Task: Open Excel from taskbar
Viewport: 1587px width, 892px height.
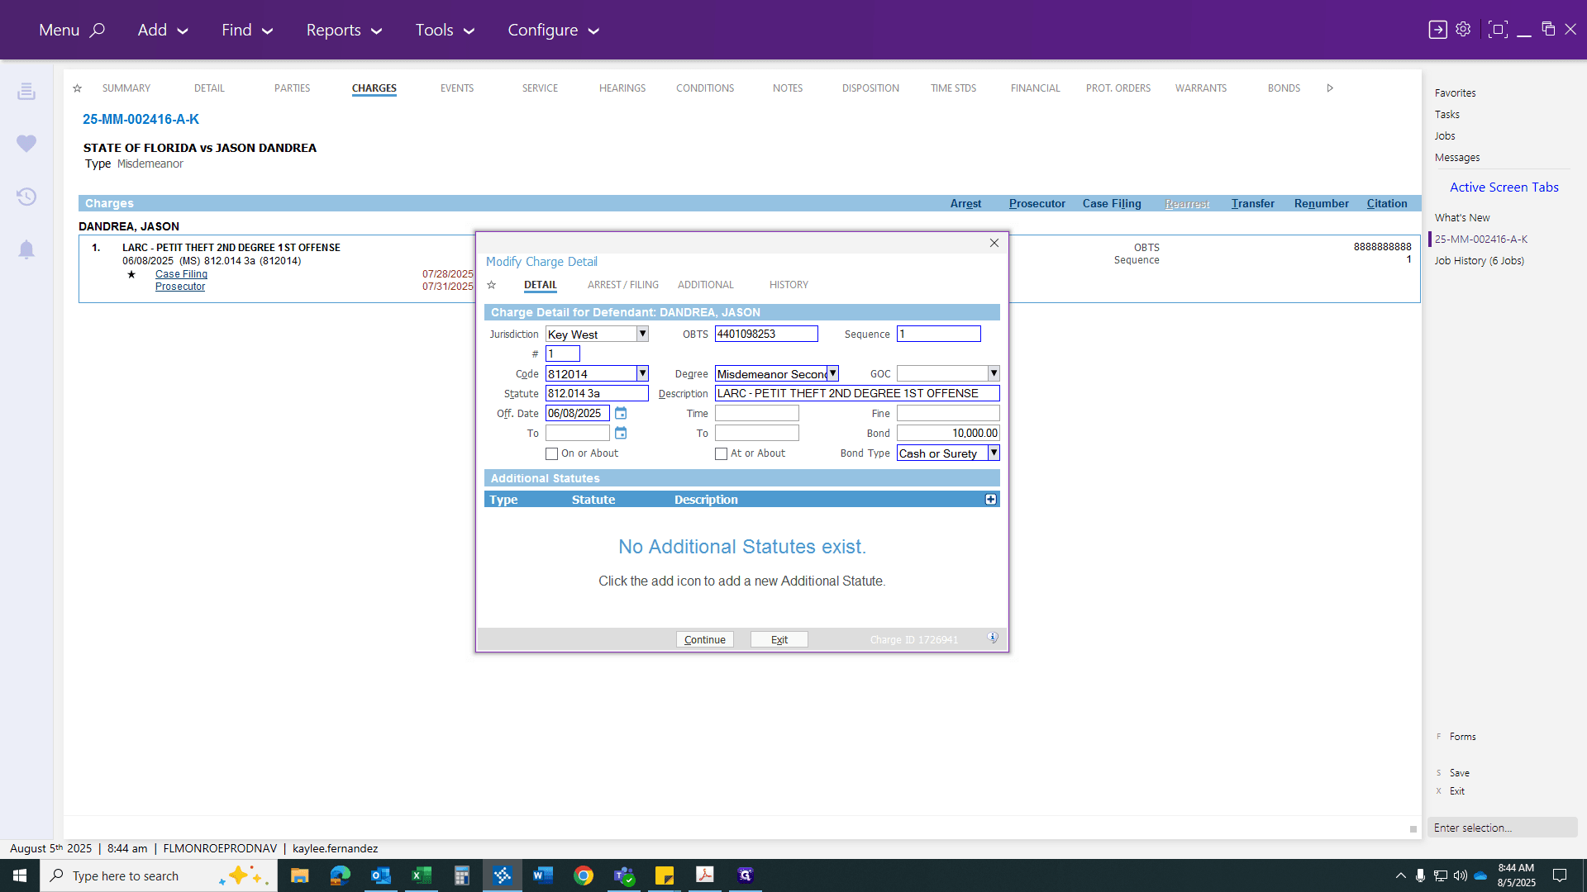Action: pos(421,875)
